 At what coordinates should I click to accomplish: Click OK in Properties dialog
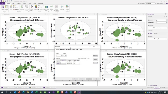coord(75,79)
